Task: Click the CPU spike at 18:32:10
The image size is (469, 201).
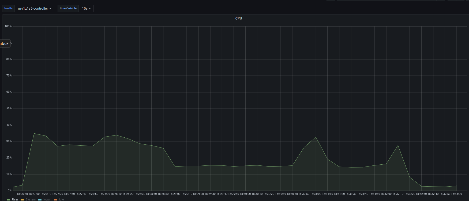Action: [x=398, y=145]
